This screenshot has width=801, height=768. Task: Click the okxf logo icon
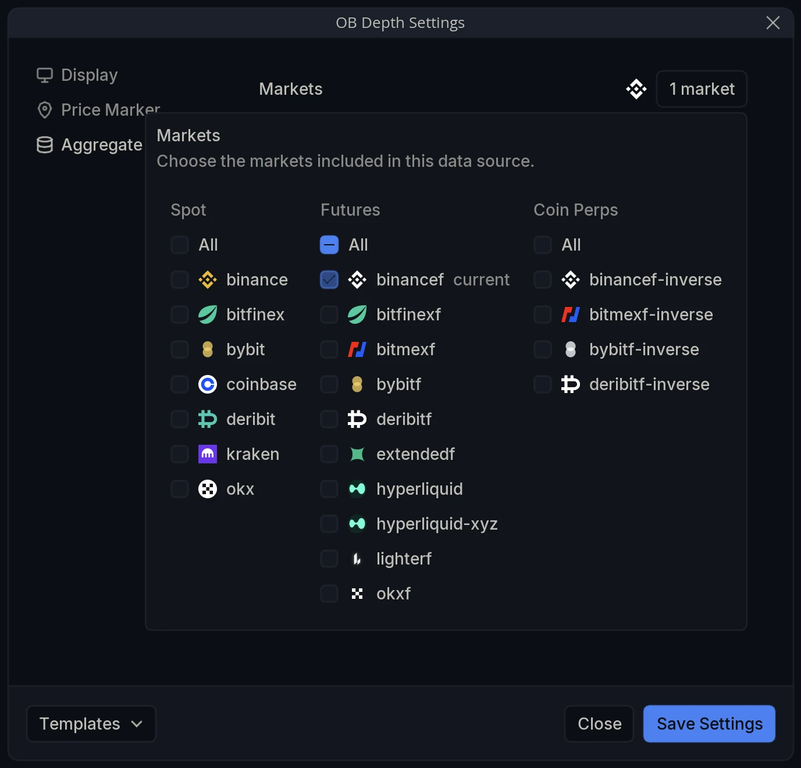357,594
